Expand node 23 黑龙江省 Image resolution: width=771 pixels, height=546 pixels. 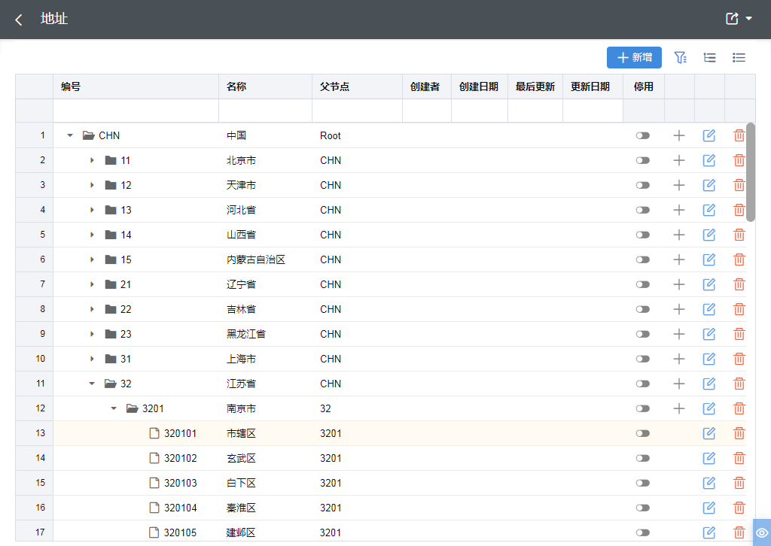tap(92, 334)
